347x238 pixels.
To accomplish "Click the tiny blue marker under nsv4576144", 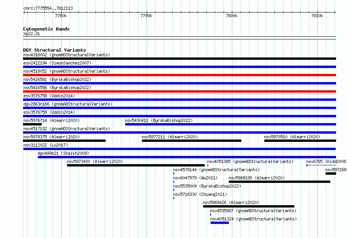I will (174, 174).
